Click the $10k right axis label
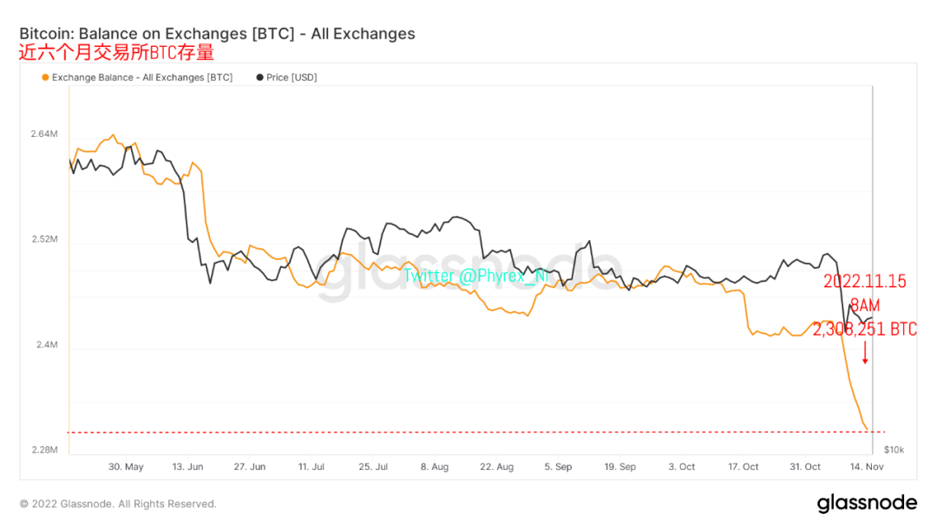Image resolution: width=937 pixels, height=527 pixels. (894, 450)
